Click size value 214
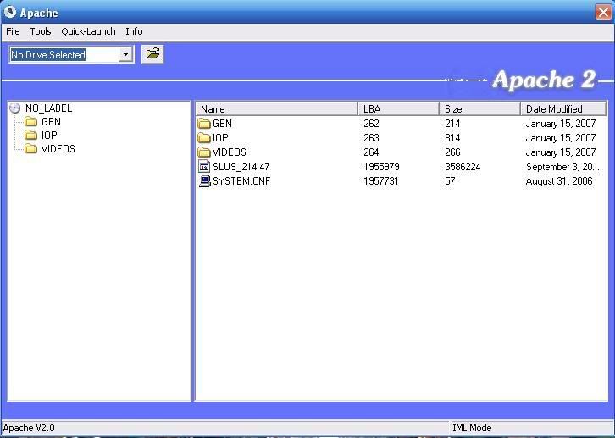Viewport: 615px width, 438px height. pos(452,124)
